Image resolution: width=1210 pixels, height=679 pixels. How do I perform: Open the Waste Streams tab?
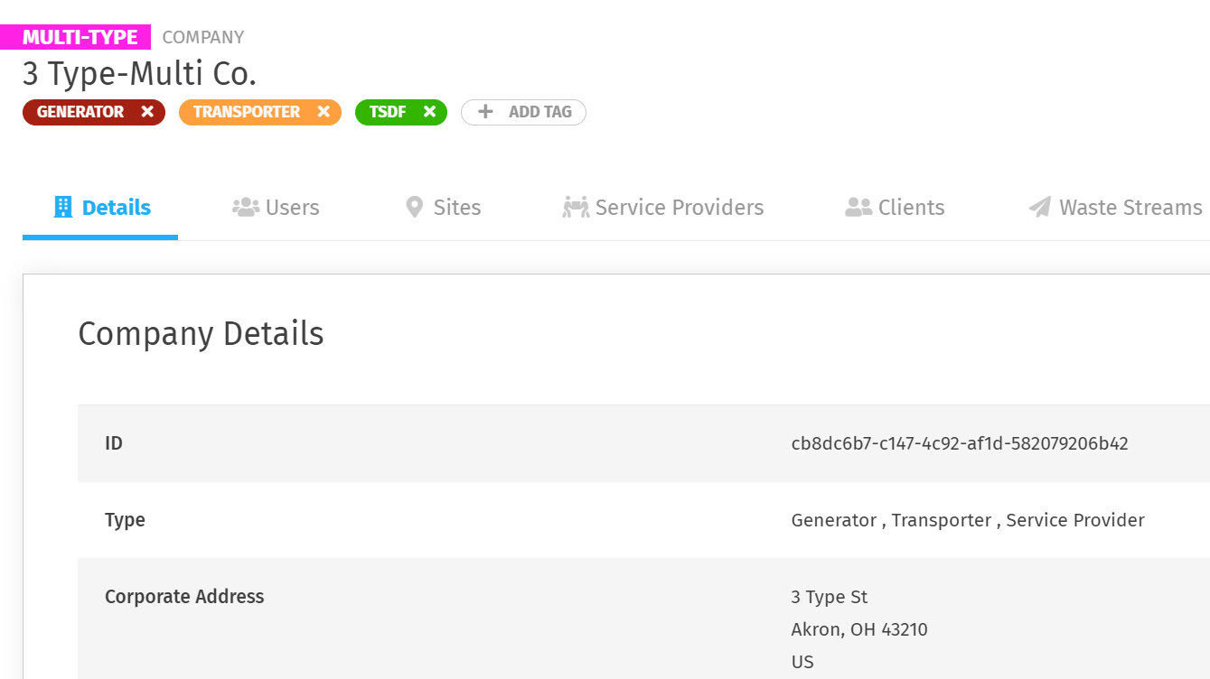(1115, 208)
